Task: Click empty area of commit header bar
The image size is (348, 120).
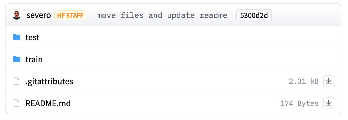Action: point(304,15)
